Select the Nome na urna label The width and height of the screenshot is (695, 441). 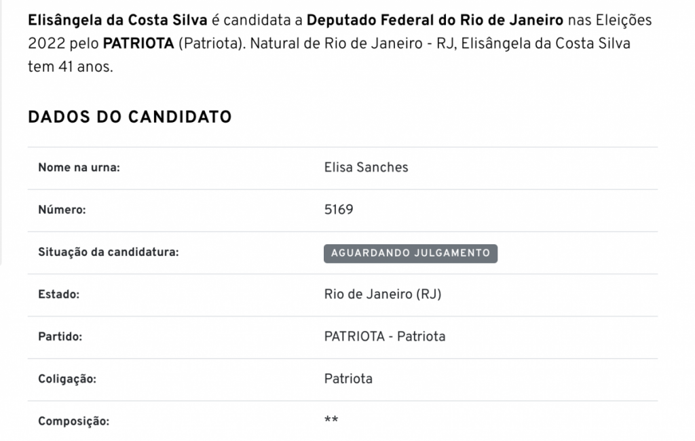[79, 168]
